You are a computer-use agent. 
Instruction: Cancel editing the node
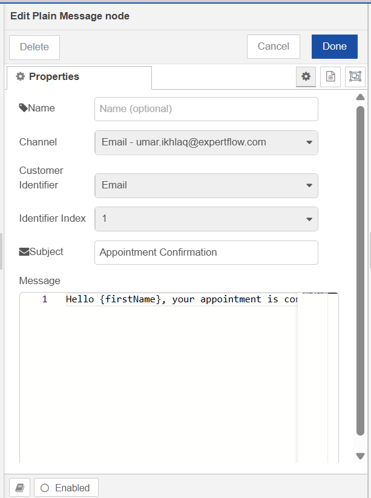point(273,47)
